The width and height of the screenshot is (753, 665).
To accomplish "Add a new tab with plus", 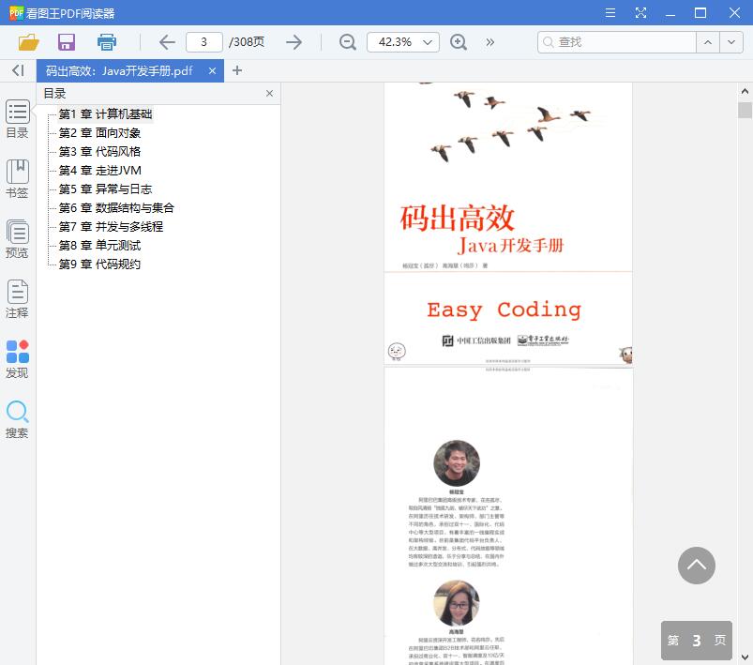I will click(x=236, y=70).
